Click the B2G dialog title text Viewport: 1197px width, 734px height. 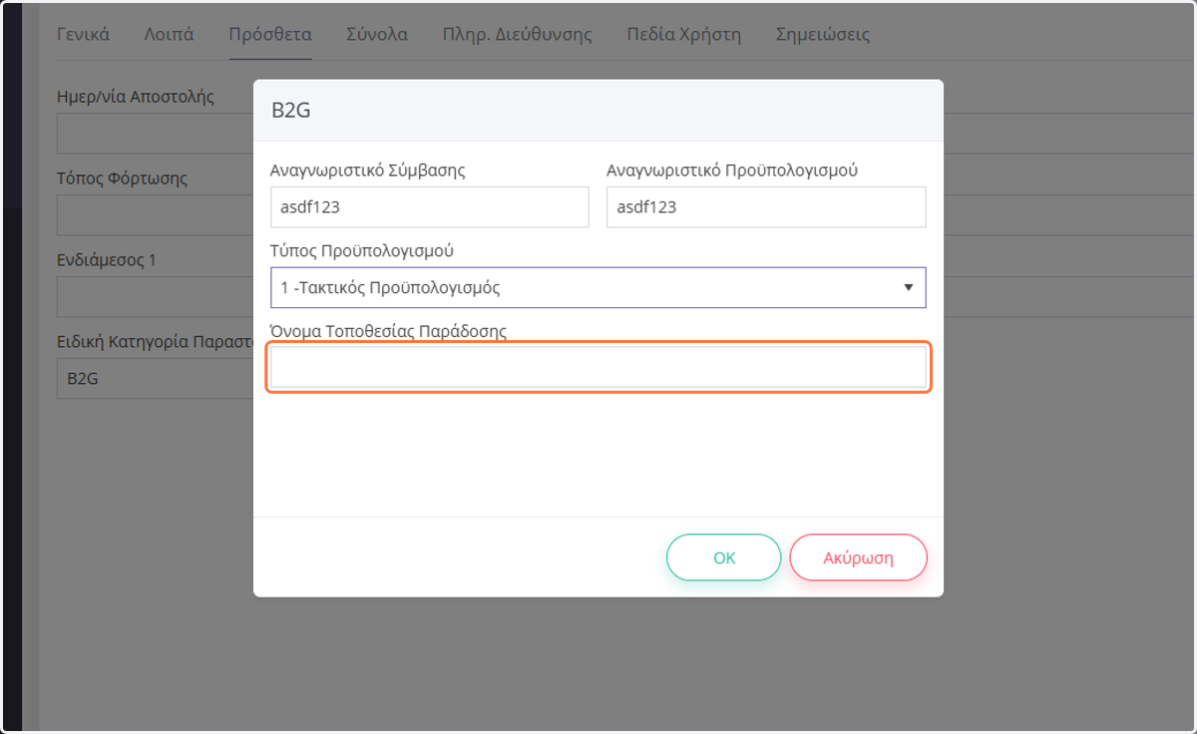pyautogui.click(x=291, y=111)
